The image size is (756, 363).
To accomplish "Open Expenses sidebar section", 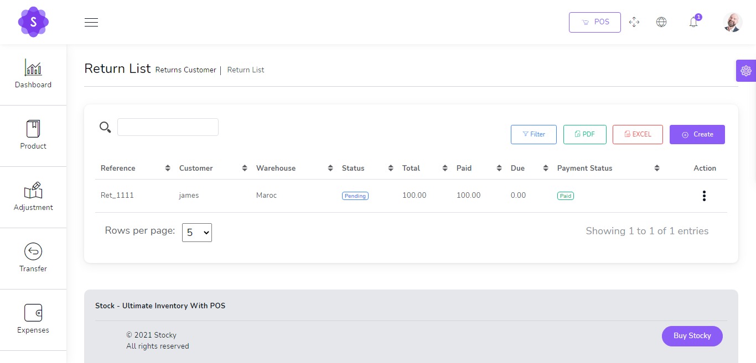I will click(x=33, y=320).
